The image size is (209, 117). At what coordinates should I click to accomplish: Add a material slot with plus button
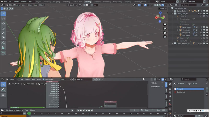(x=207, y=88)
